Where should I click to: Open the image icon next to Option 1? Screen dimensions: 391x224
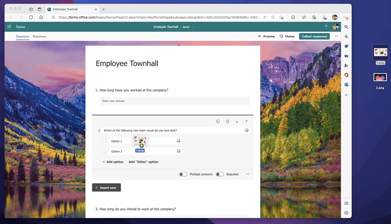(178, 140)
